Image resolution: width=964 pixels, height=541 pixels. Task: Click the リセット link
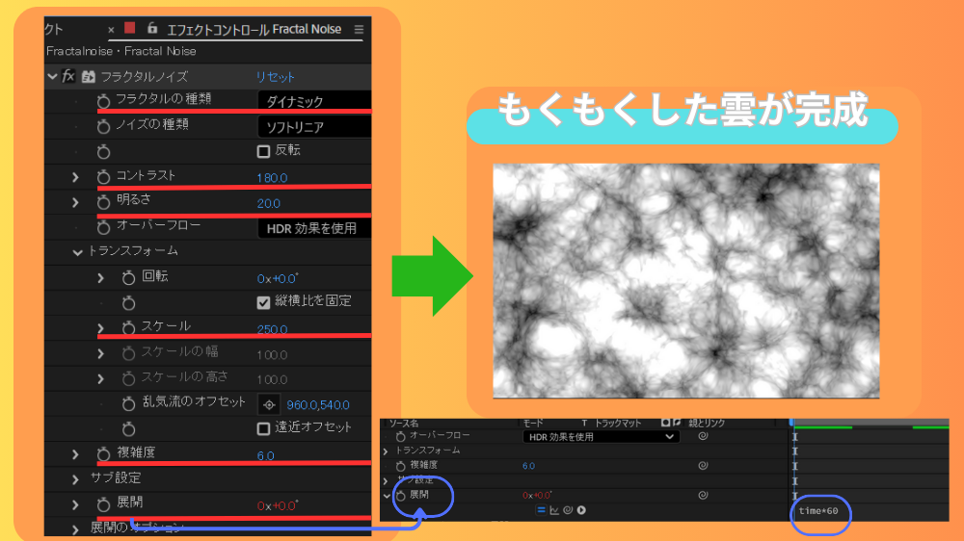coord(276,76)
